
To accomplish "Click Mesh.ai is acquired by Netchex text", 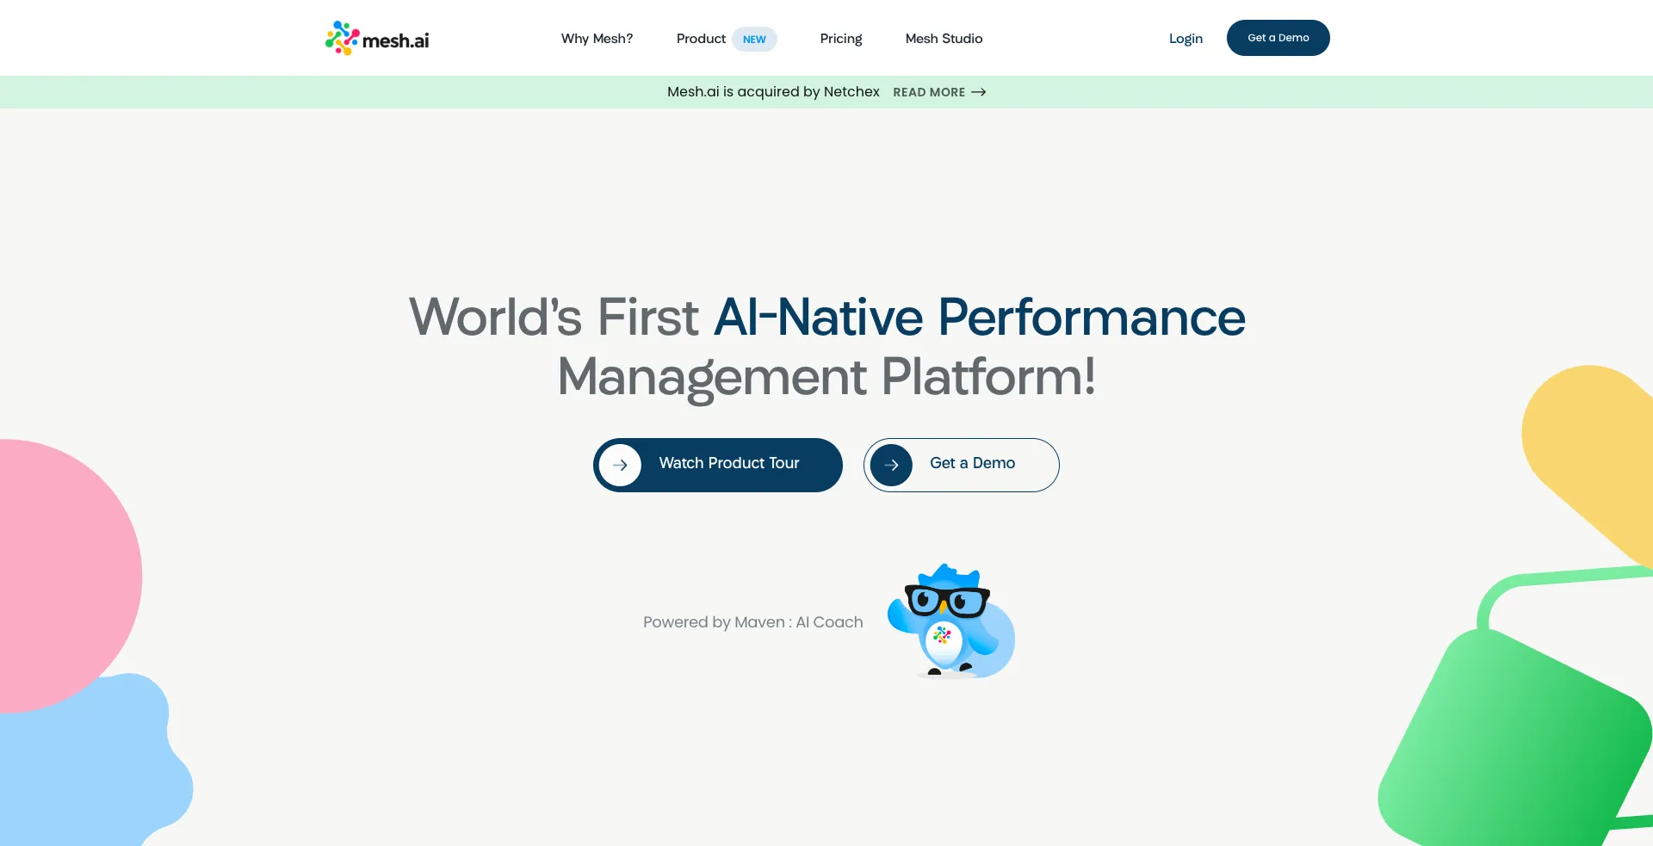I will (x=773, y=92).
